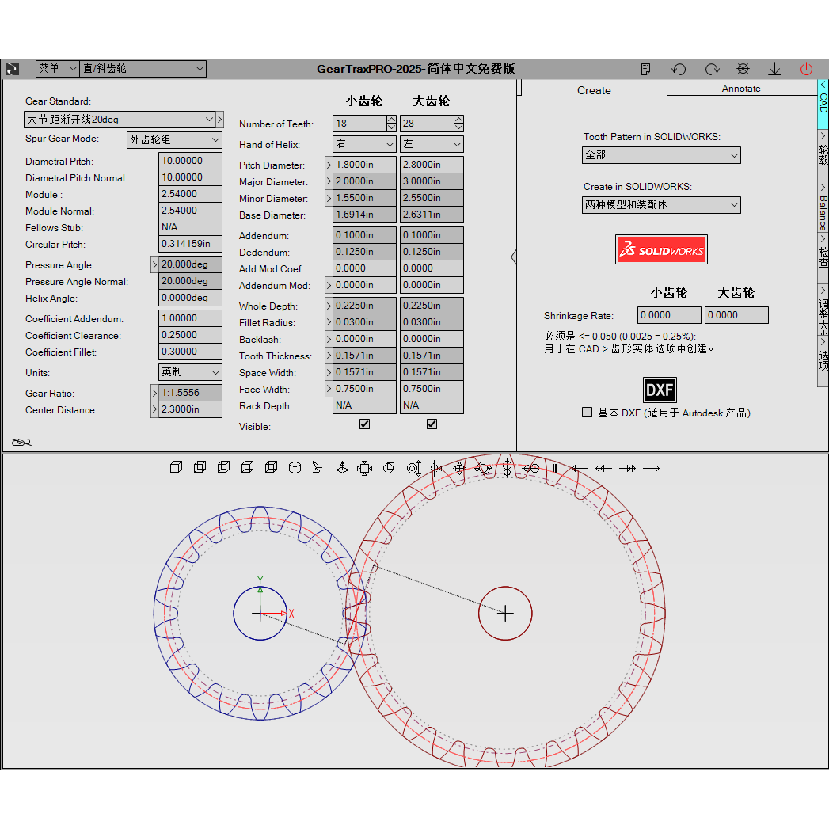
Task: Click the vertical figure-eight gear icon
Action: coord(507,469)
